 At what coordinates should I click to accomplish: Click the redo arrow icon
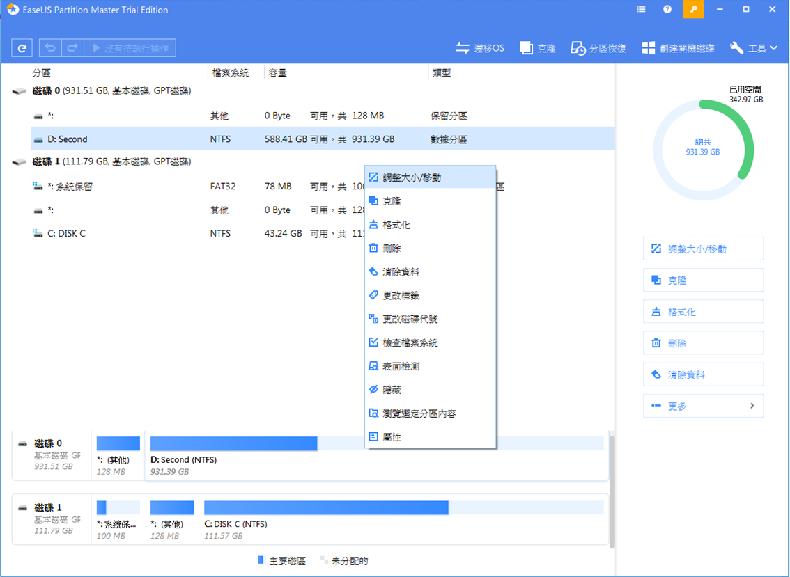(x=72, y=48)
